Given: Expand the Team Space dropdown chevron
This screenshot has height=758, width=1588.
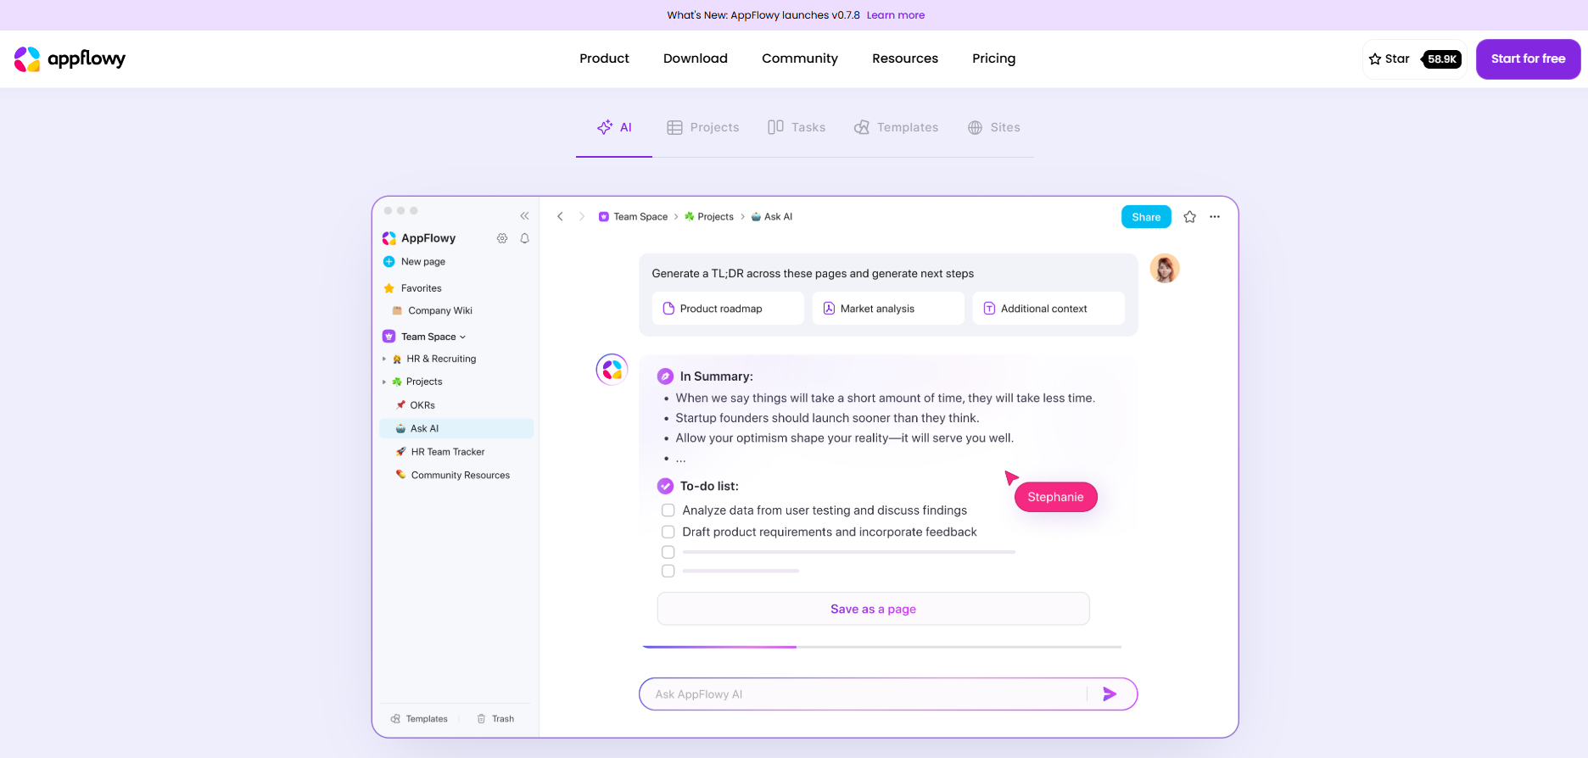Looking at the screenshot, I should (x=462, y=337).
